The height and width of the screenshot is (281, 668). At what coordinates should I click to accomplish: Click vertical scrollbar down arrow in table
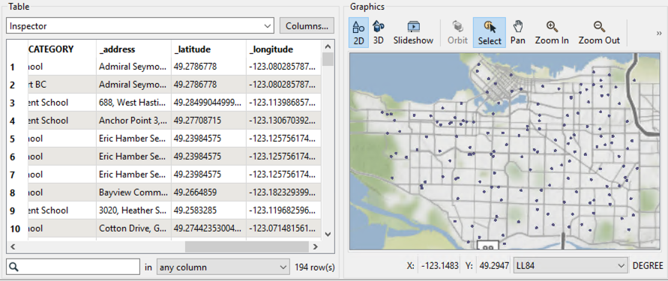coord(328,234)
